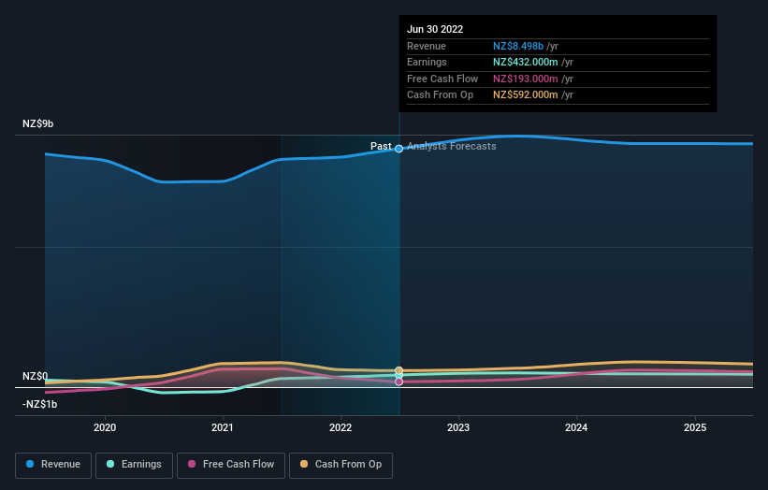Viewport: 768px width, 490px height.
Task: Click the 2020 x-axis label
Action: 105,428
